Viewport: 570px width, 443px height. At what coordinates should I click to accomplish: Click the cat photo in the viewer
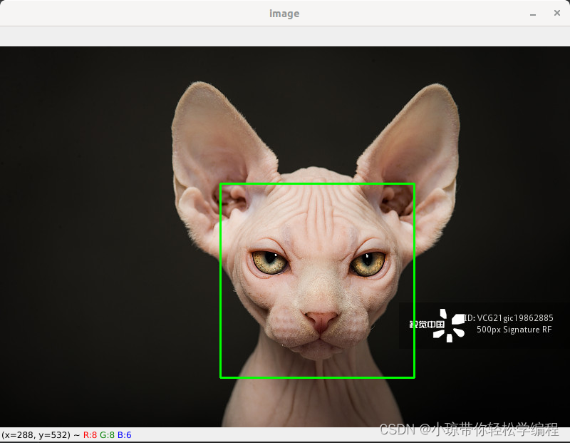pyautogui.click(x=285, y=237)
